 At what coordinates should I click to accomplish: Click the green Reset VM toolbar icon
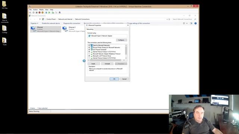[x=49, y=13]
